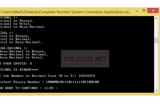160x107 pixels.
Task: Click the 'CTAL <=' heading
Action: 7,33
